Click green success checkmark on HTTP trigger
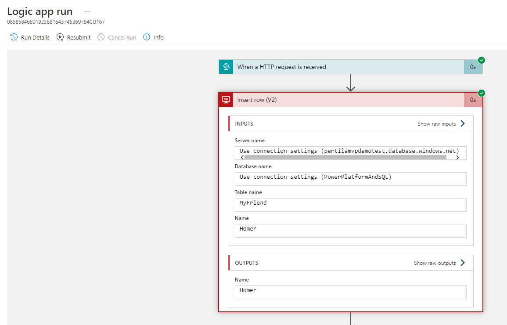Image resolution: width=507 pixels, height=325 pixels. (482, 60)
